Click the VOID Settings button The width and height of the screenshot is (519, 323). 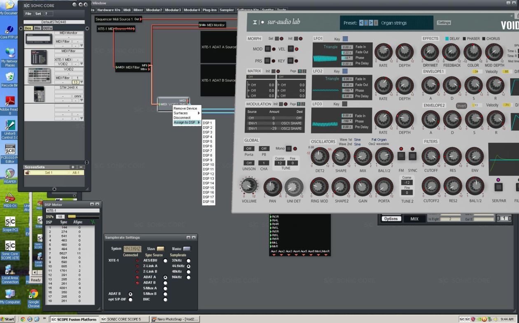(x=444, y=23)
